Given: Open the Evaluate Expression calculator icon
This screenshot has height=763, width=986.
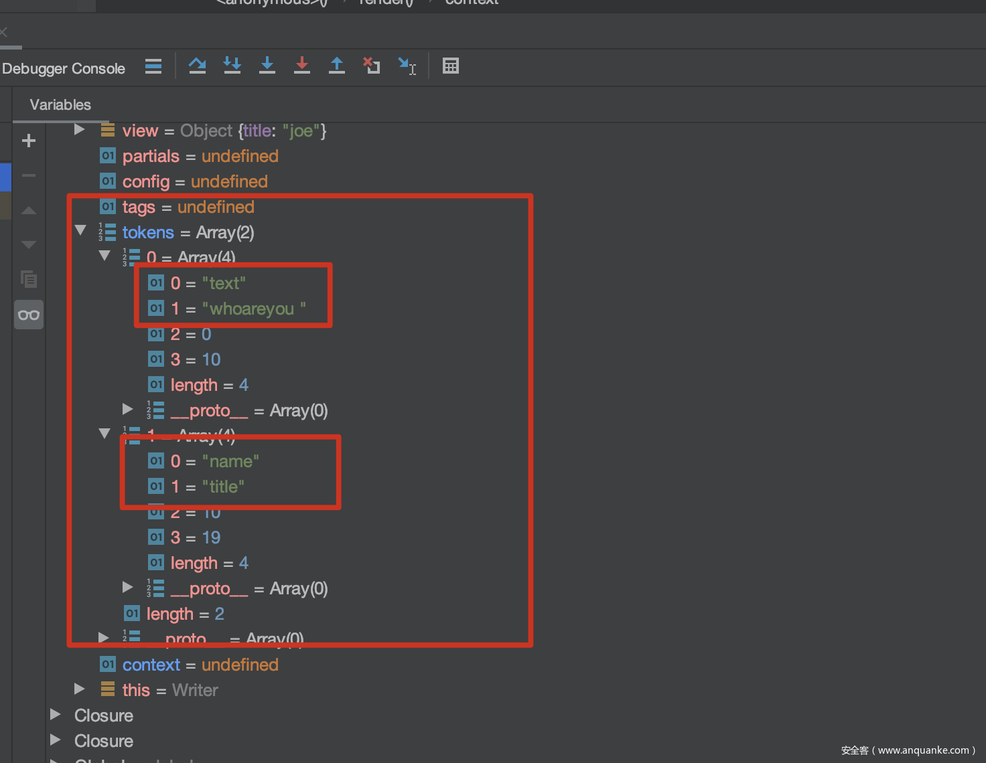Looking at the screenshot, I should (x=451, y=66).
